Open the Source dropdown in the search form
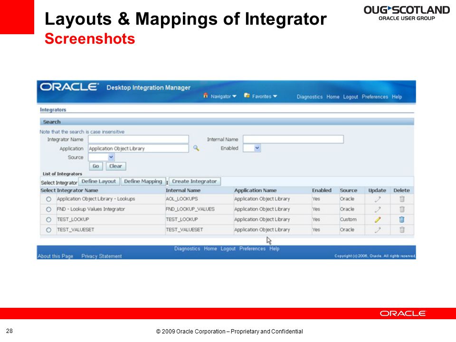The image size is (456, 342). [x=101, y=157]
